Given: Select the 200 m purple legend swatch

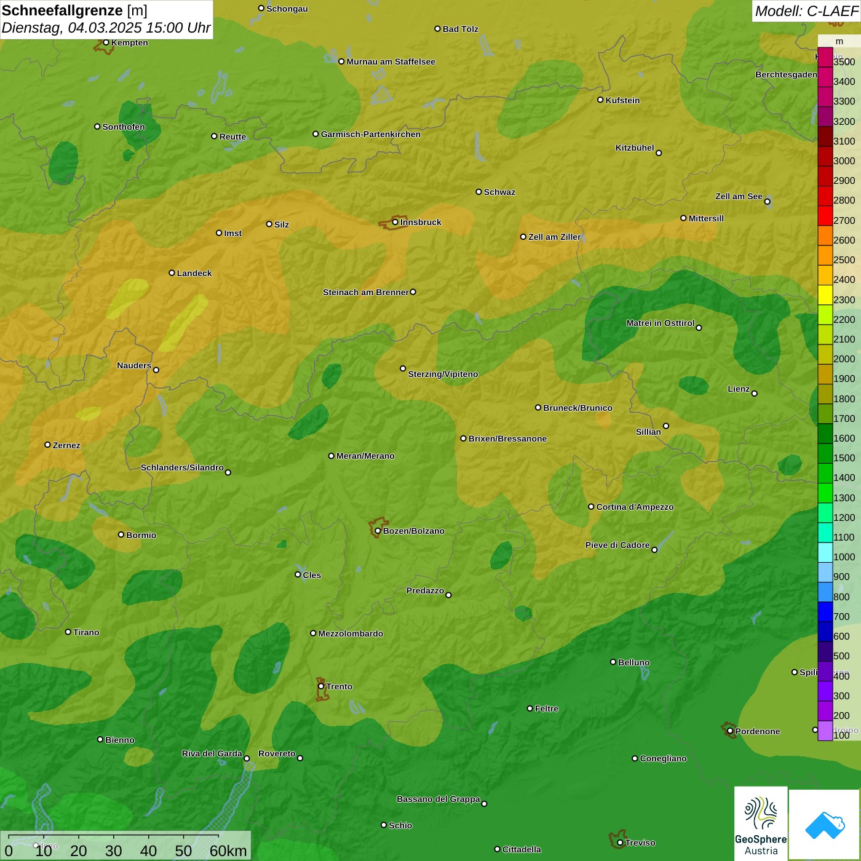Looking at the screenshot, I should [x=825, y=711].
